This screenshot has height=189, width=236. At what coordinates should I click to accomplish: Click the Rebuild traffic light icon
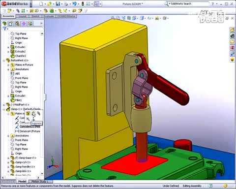pyautogui.click(x=83, y=4)
